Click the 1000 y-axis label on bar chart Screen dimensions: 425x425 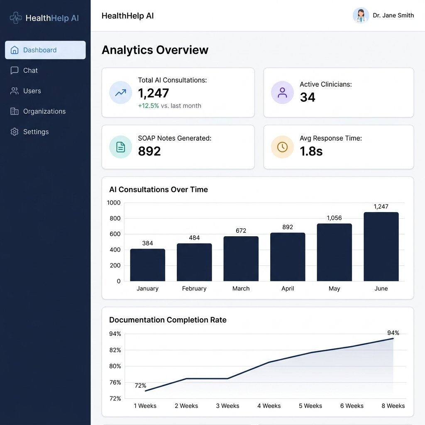pos(114,203)
